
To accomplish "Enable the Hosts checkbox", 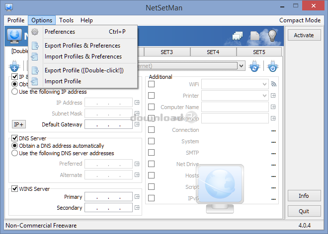I will tap(151, 175).
